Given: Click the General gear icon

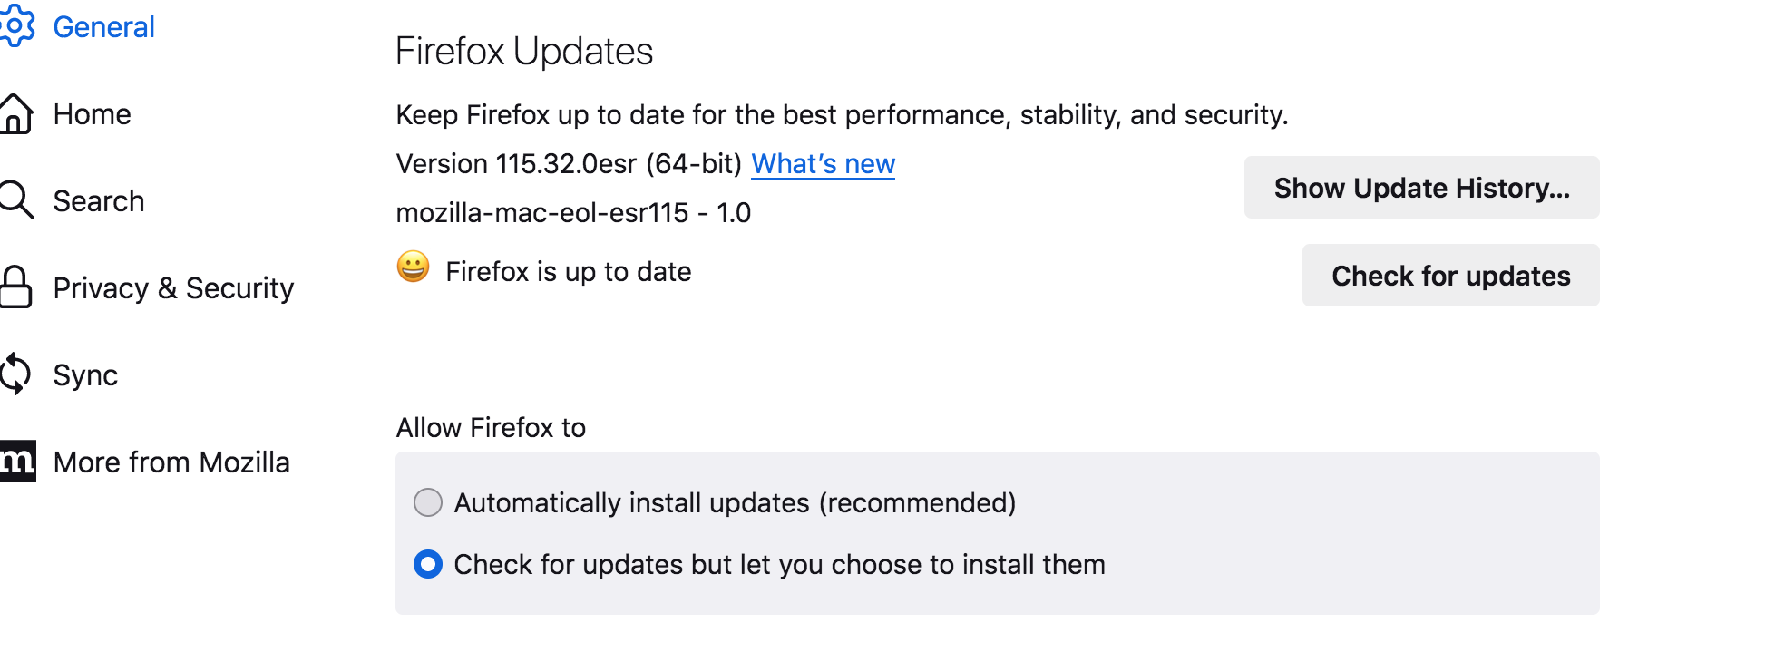Looking at the screenshot, I should [x=16, y=26].
